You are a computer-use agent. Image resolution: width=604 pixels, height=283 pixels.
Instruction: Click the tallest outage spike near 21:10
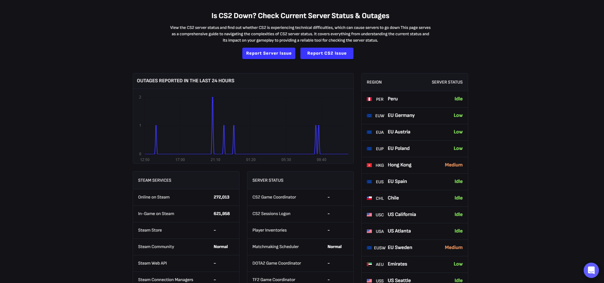[212, 98]
